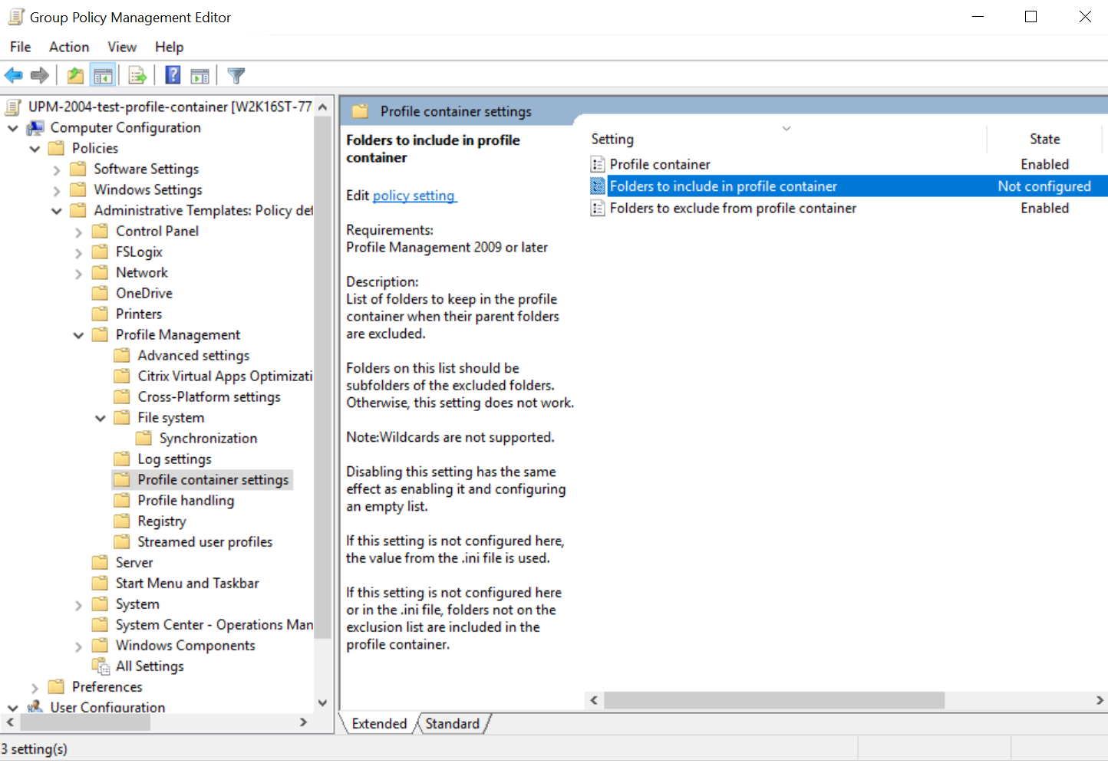Select Cross-Platform settings tree item
This screenshot has height=763, width=1108.
[209, 396]
